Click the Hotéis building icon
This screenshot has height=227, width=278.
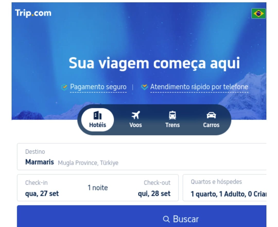pyautogui.click(x=98, y=115)
